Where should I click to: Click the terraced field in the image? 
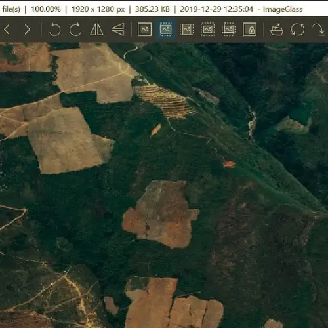click(x=165, y=102)
